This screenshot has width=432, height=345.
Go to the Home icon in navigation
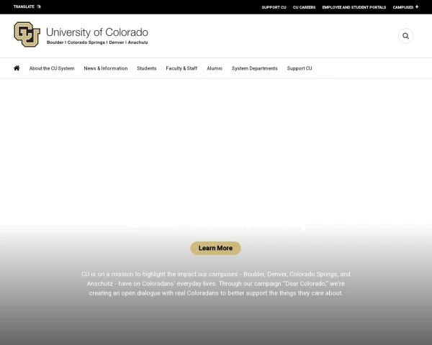point(17,68)
